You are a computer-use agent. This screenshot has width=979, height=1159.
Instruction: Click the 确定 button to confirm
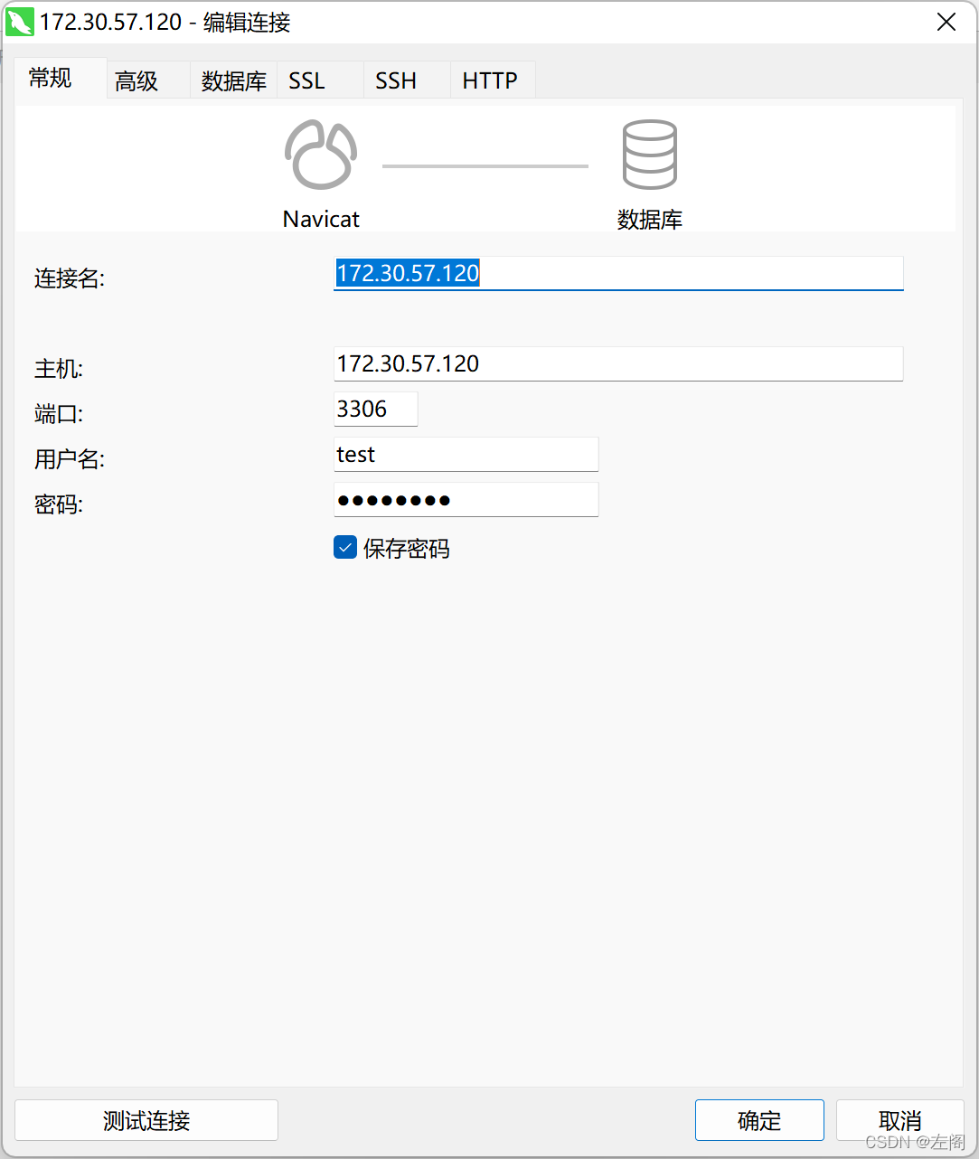pos(758,1120)
